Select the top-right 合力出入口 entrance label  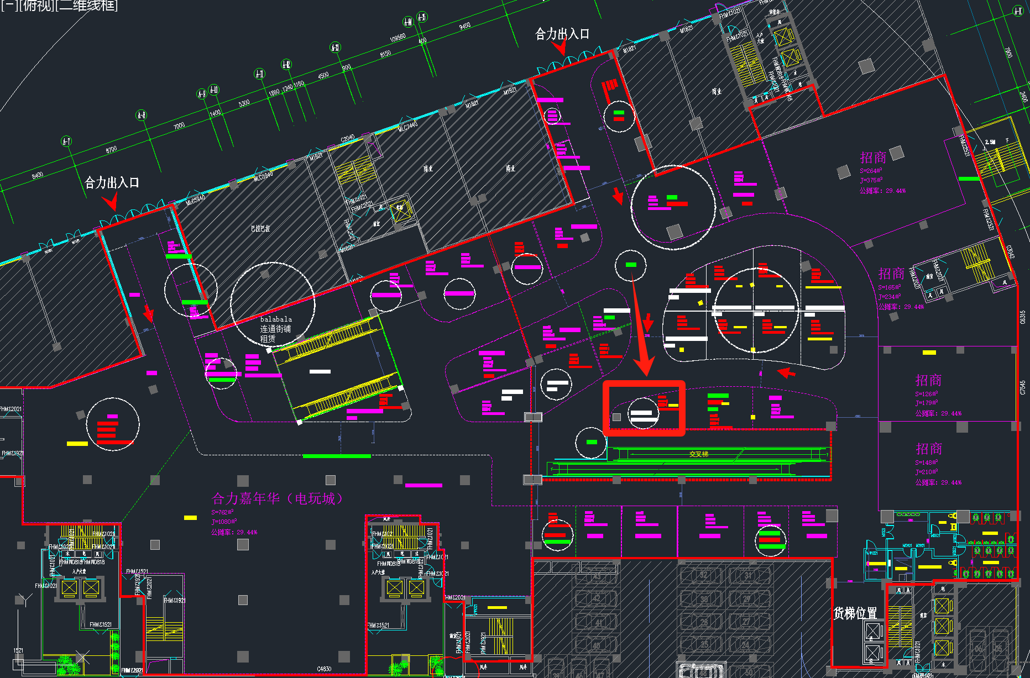point(562,34)
